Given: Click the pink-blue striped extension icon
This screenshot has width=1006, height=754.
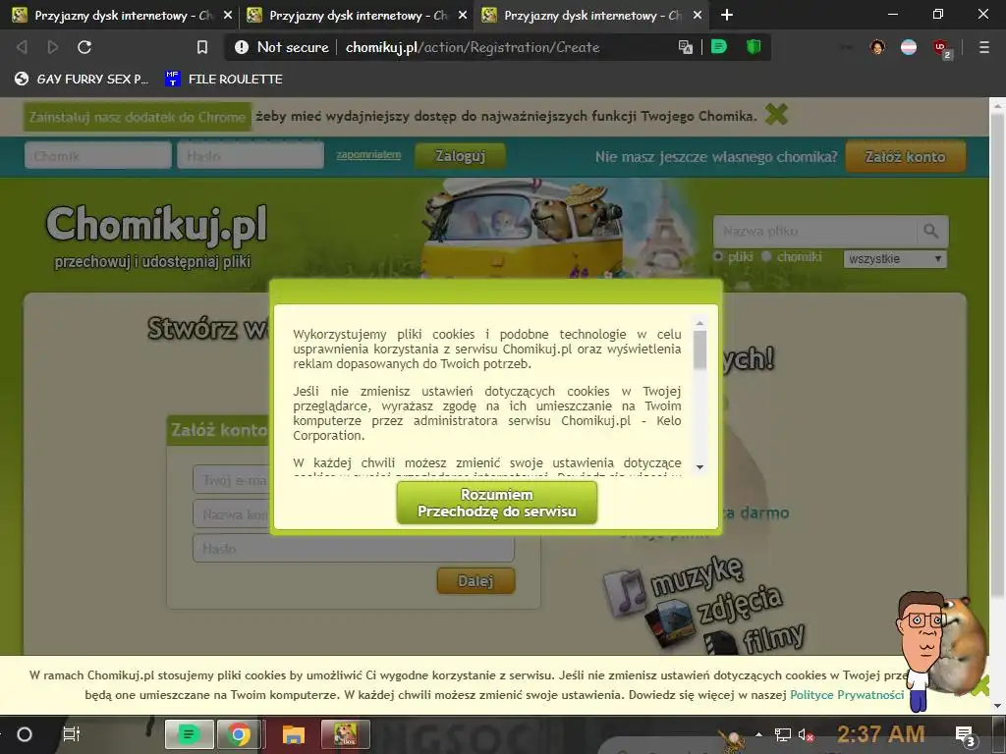Looking at the screenshot, I should click(909, 47).
